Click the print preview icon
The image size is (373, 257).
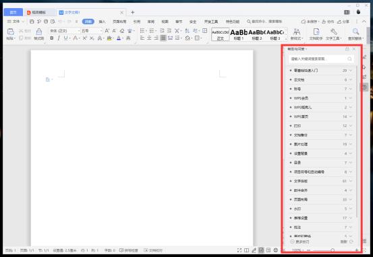point(53,22)
